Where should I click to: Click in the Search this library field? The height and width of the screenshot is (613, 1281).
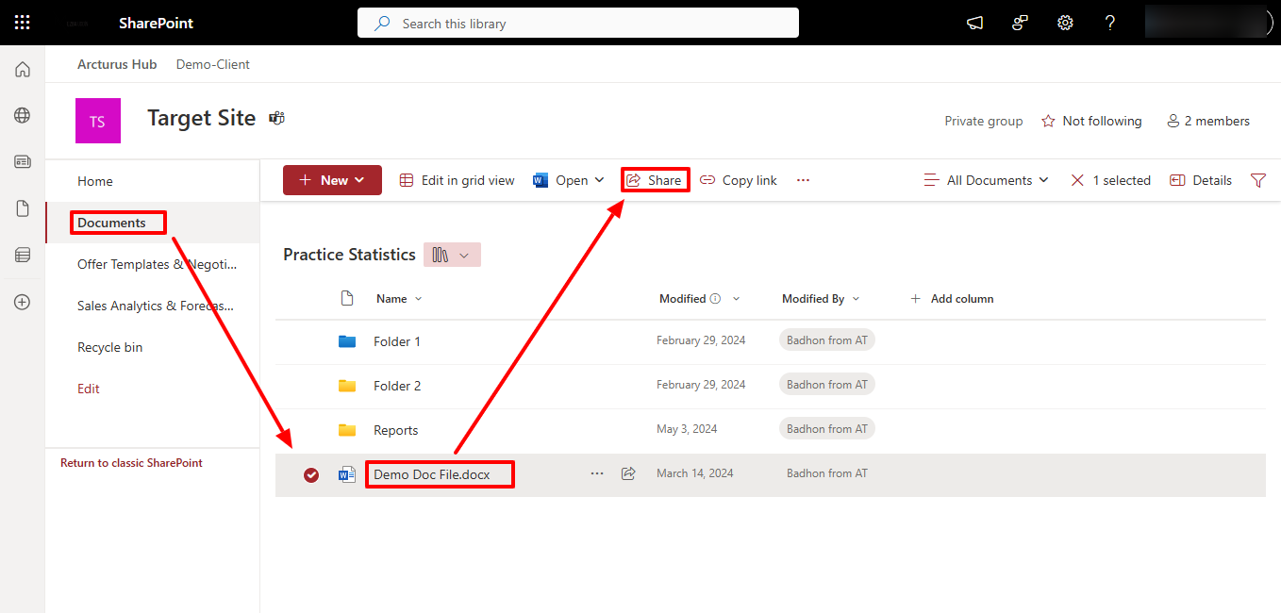[x=578, y=23]
